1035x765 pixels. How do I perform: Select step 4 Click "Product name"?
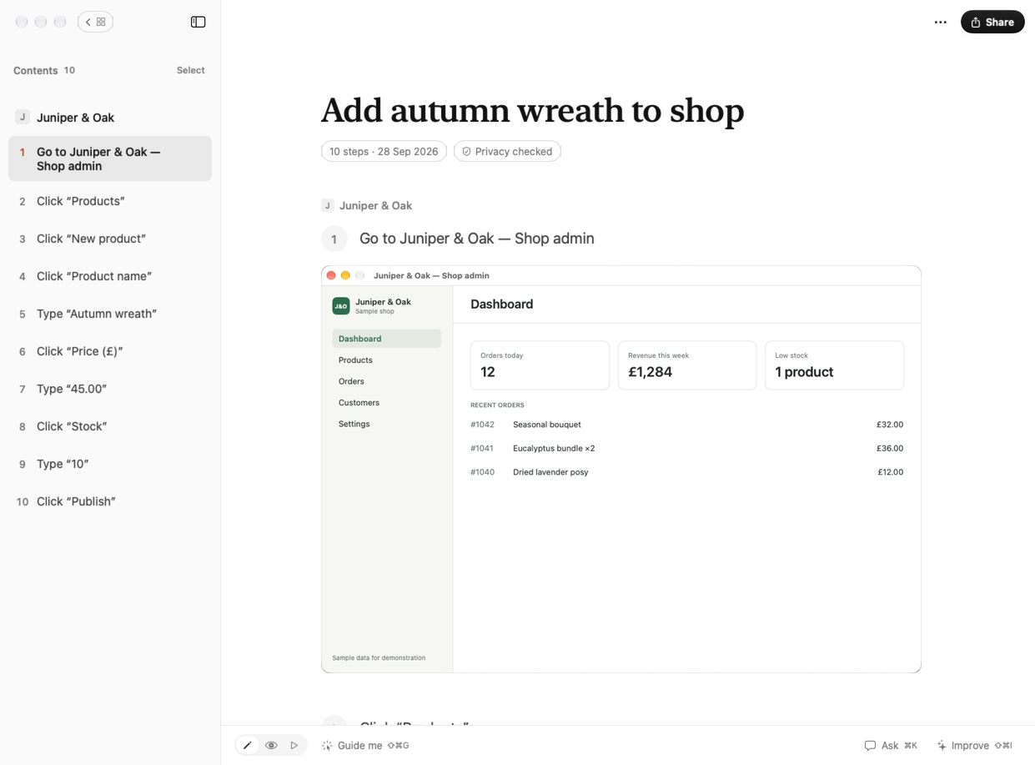pyautogui.click(x=110, y=276)
